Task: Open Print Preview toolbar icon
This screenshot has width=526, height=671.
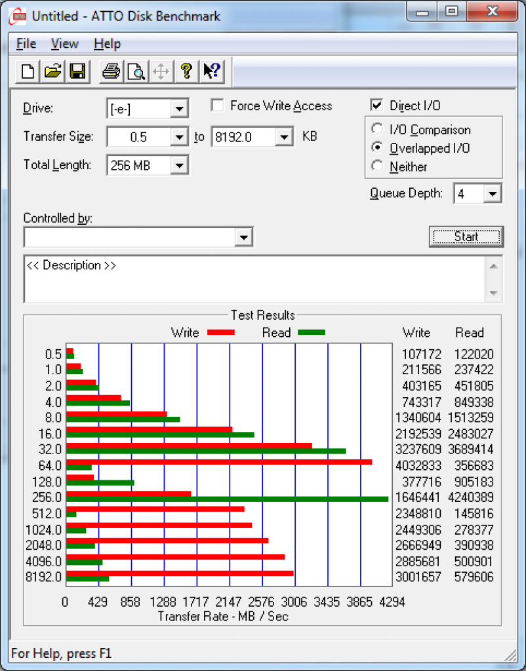Action: (x=136, y=71)
